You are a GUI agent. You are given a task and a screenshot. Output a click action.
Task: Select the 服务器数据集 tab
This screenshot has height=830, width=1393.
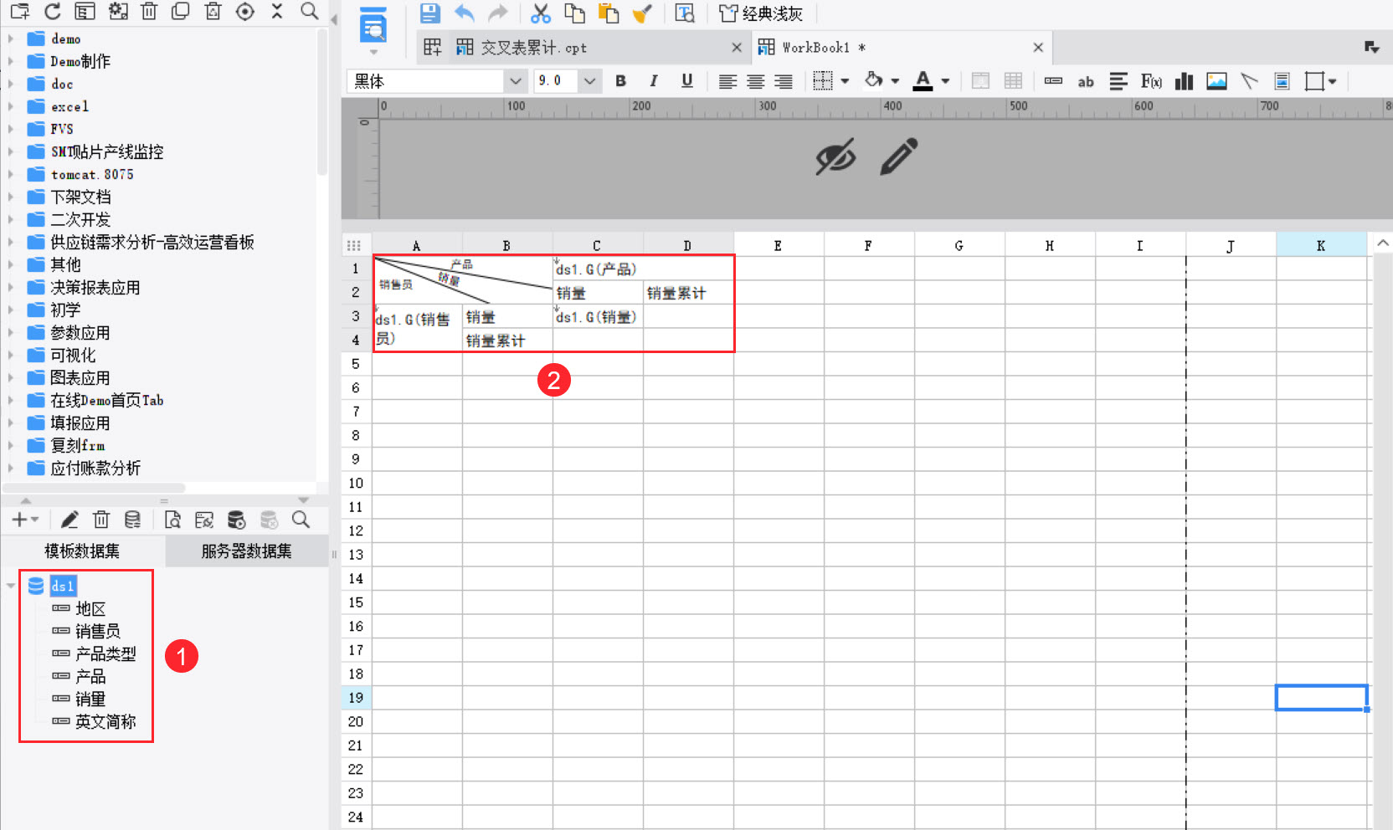coord(247,551)
